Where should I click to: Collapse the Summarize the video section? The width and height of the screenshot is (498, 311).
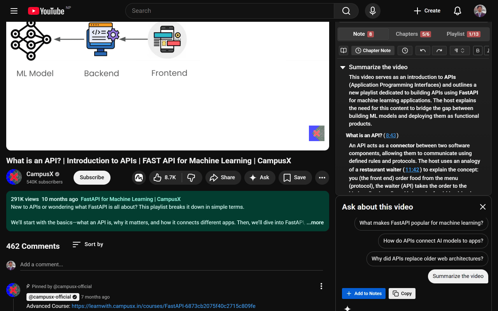(x=343, y=67)
